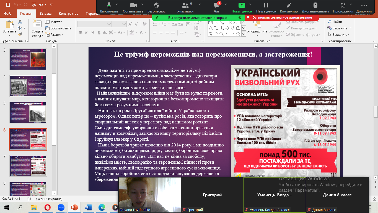Select slide 7 thumbnail
Viewport: 378px width, 213px height.
[28, 166]
